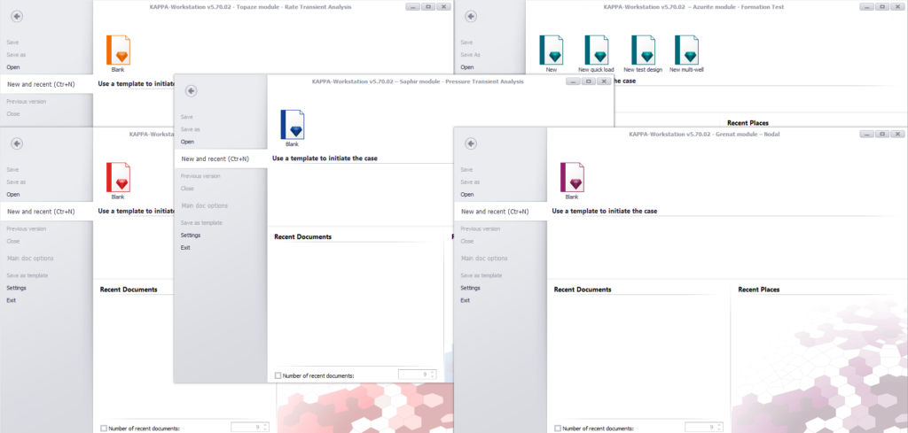Click Save in the Saphir sidebar
The image size is (908, 433).
pyautogui.click(x=186, y=117)
